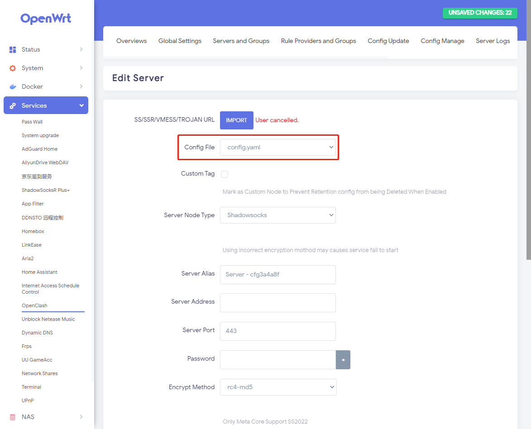Click the Status grid icon
This screenshot has width=531, height=429.
pos(13,49)
